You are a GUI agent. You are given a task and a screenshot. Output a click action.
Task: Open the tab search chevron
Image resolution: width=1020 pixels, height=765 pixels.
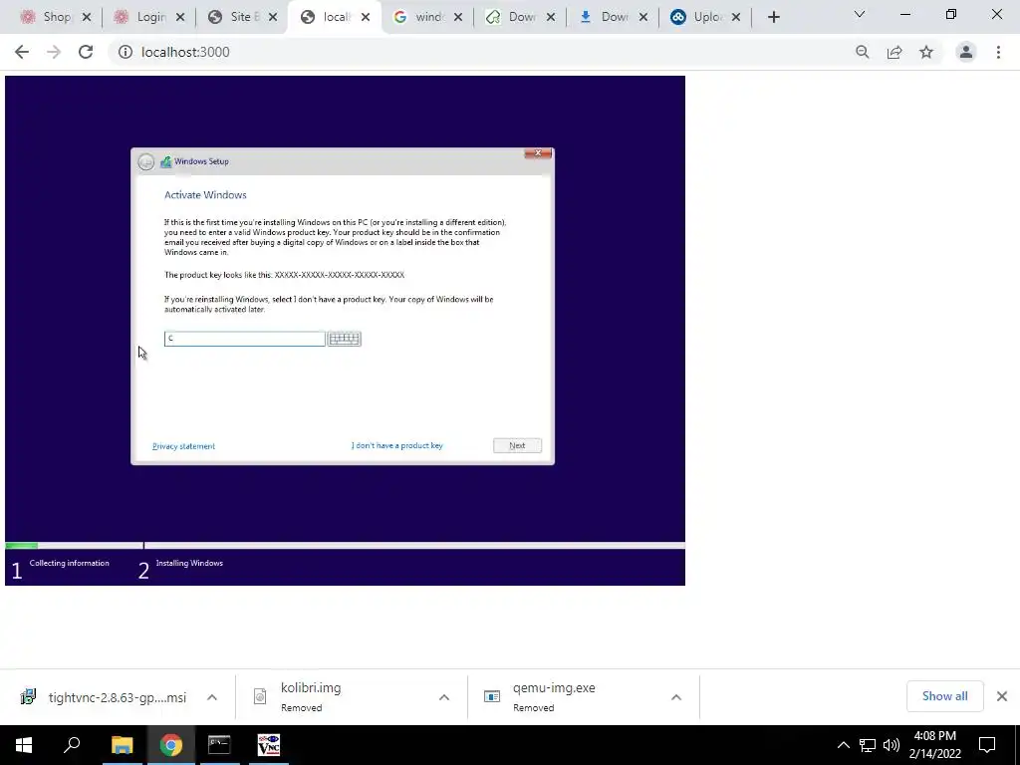[x=860, y=14]
